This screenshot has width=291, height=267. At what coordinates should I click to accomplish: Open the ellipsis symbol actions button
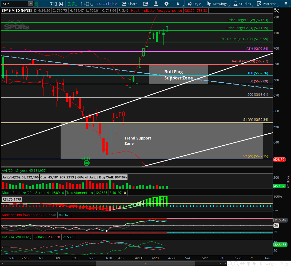pyautogui.click(x=44, y=4)
